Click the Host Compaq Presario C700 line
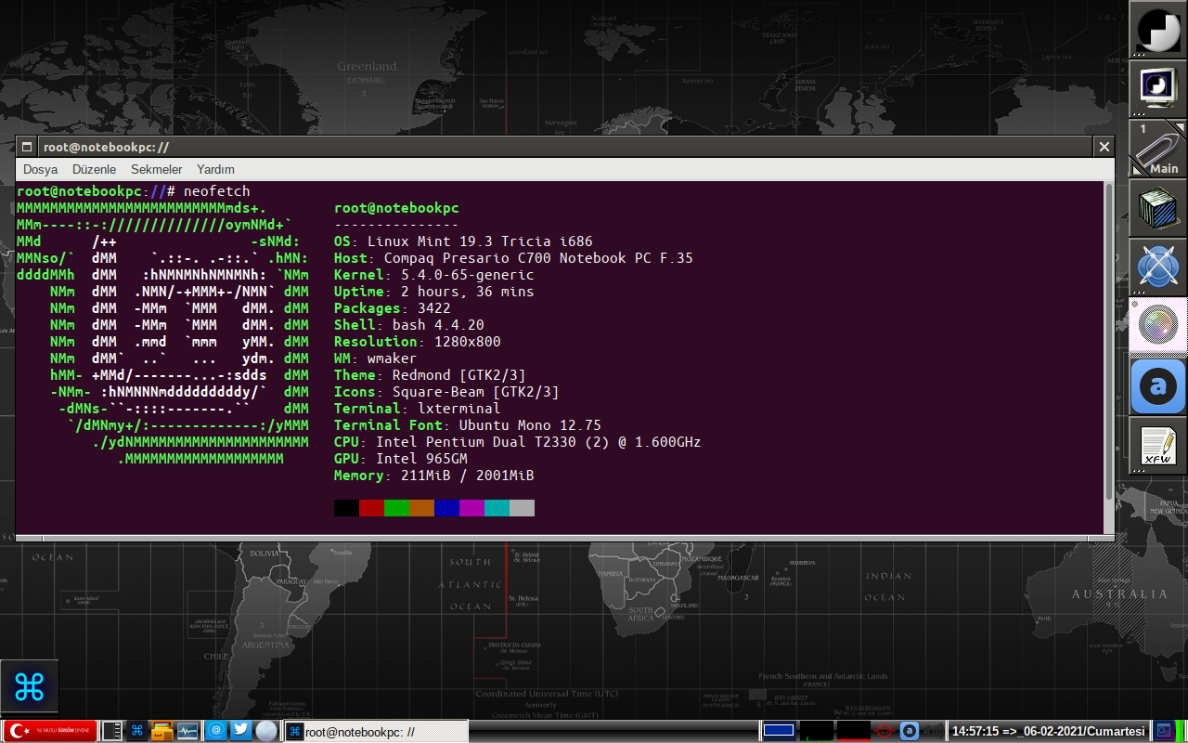The height and width of the screenshot is (743, 1188). click(513, 258)
